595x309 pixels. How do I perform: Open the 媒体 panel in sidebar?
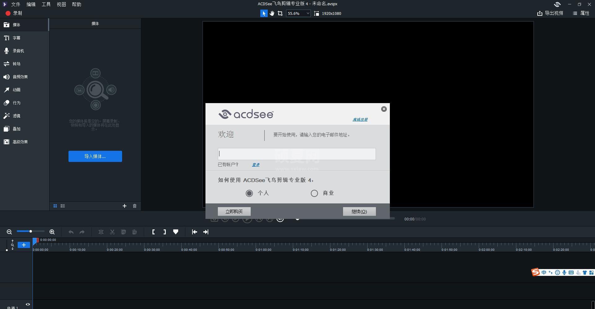point(24,25)
